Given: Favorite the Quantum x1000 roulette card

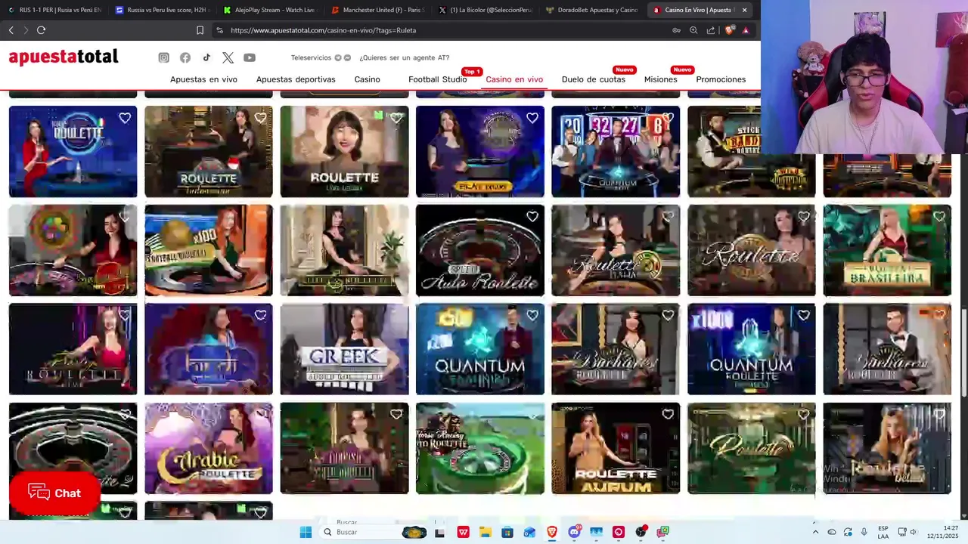Looking at the screenshot, I should (803, 315).
